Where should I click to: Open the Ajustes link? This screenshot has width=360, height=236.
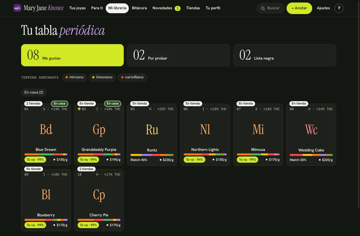coord(323,8)
